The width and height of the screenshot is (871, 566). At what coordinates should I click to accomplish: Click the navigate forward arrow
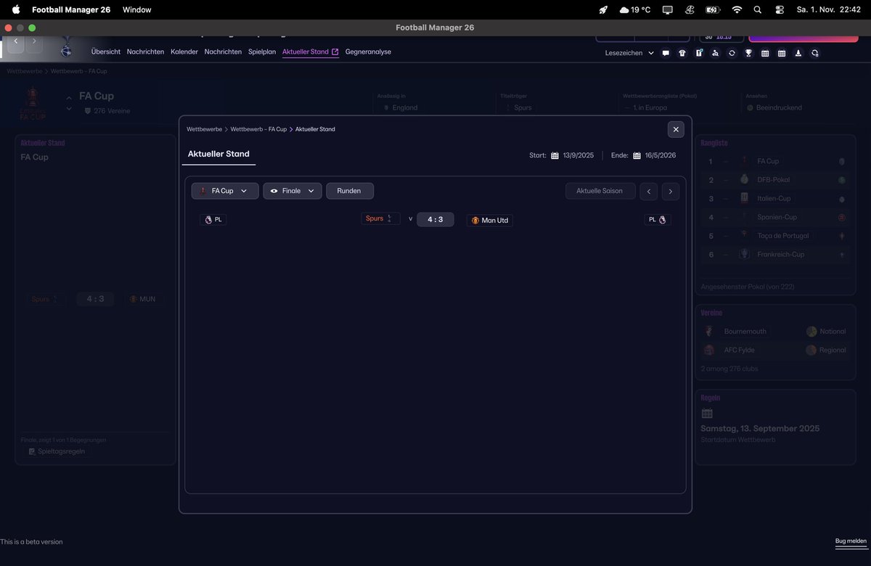34,43
